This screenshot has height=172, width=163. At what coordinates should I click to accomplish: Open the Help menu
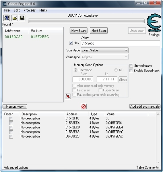point(43,10)
